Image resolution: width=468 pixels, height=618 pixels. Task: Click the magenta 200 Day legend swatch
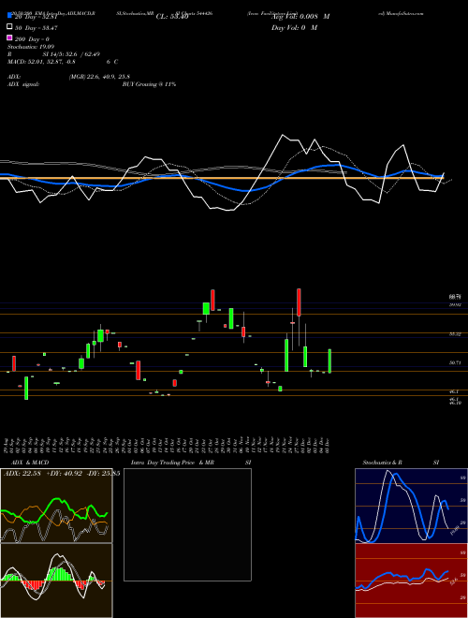click(9, 37)
